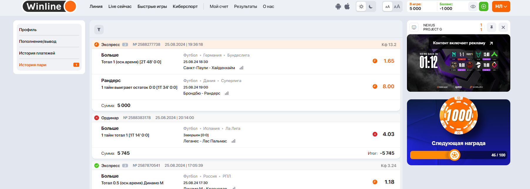Click the esports stream video thumbnail
The height and width of the screenshot is (189, 530).
coord(458,63)
